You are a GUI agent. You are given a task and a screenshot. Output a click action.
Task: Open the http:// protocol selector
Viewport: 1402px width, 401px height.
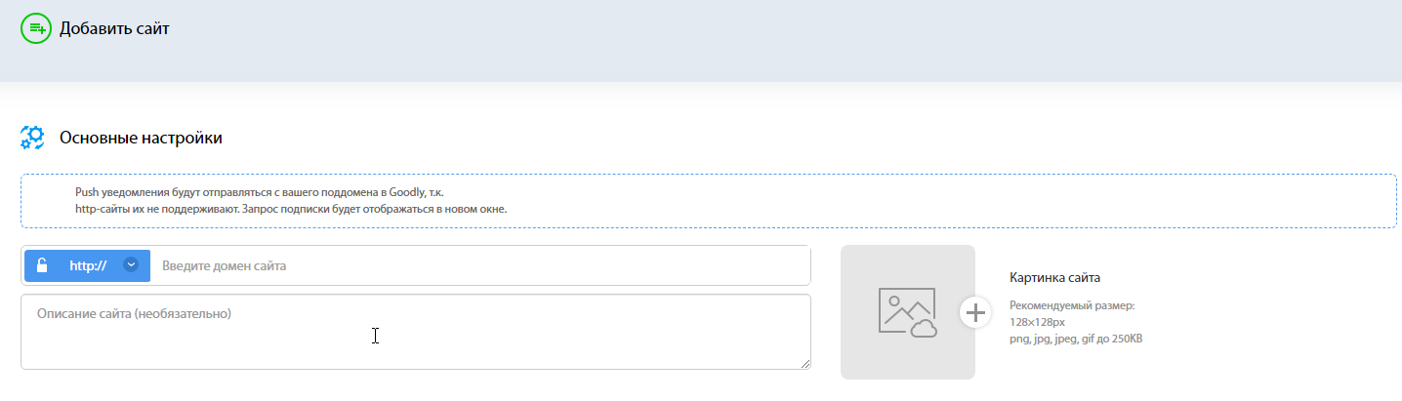pyautogui.click(x=87, y=265)
